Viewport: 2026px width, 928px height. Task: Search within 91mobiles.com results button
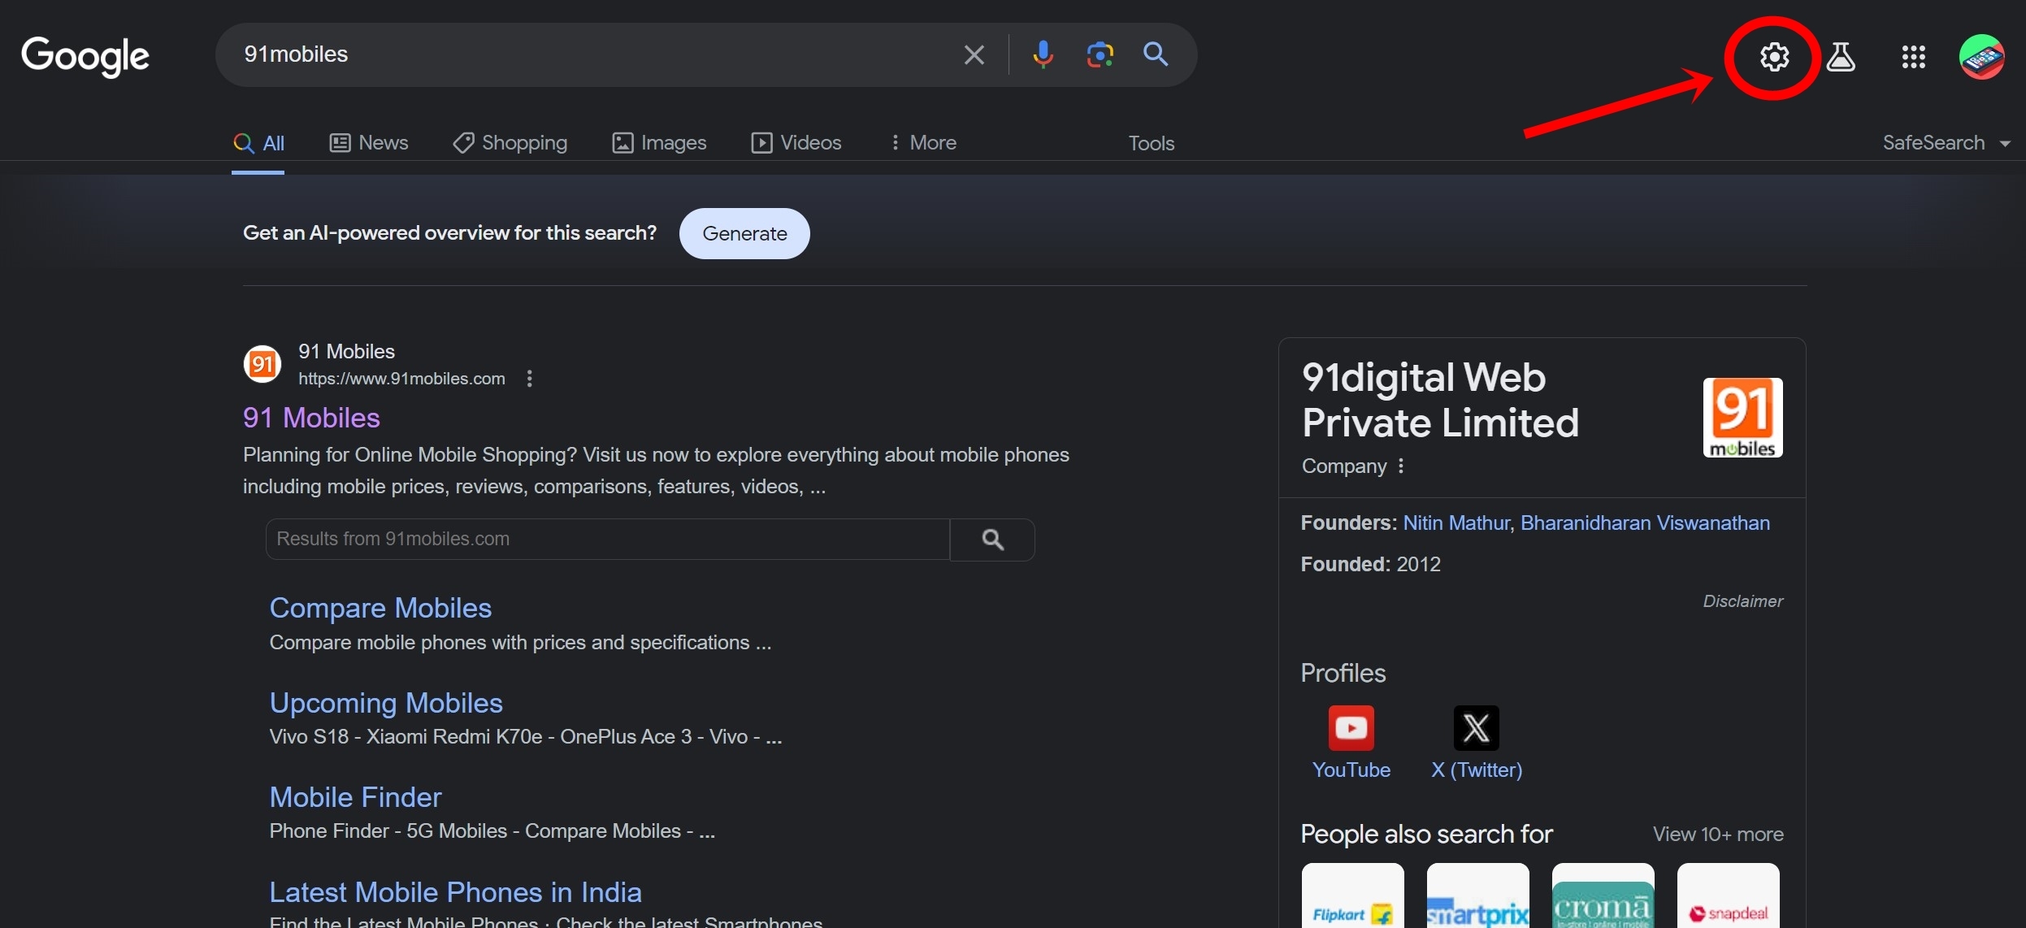(992, 540)
